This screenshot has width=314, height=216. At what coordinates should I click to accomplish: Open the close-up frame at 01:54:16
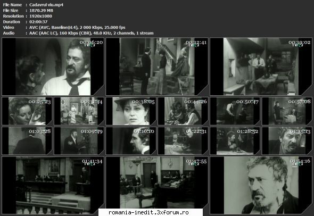pyautogui.click(x=261, y=185)
